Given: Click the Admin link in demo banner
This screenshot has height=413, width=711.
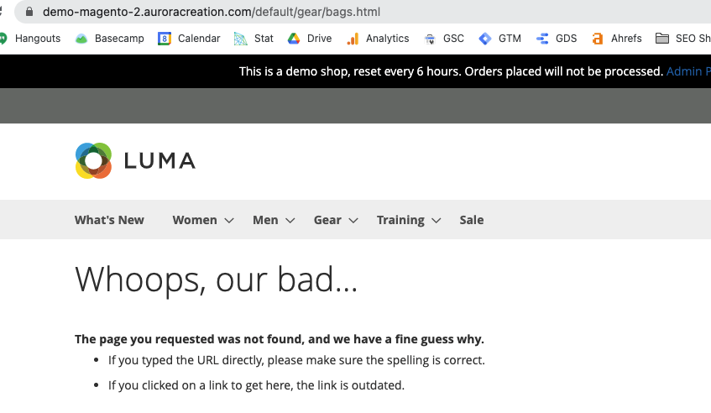Looking at the screenshot, I should click(x=685, y=71).
